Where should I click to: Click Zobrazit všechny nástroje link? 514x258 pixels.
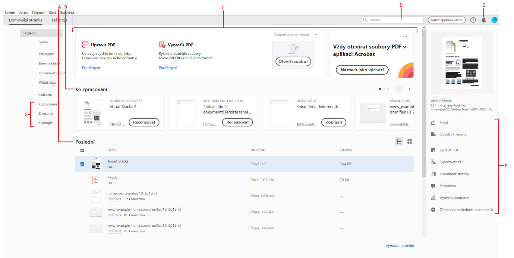pyautogui.click(x=292, y=35)
